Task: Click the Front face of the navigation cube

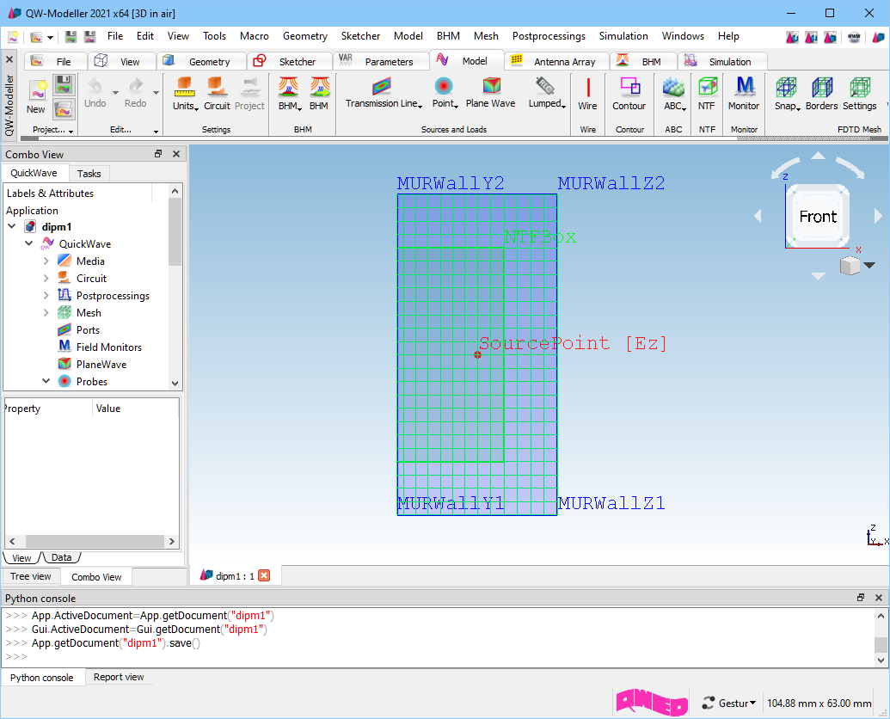Action: [x=818, y=216]
